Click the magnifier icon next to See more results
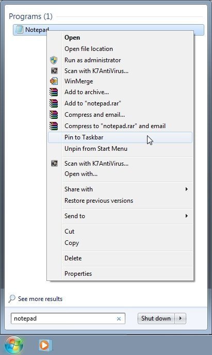The width and height of the screenshot is (212, 355). click(x=11, y=298)
